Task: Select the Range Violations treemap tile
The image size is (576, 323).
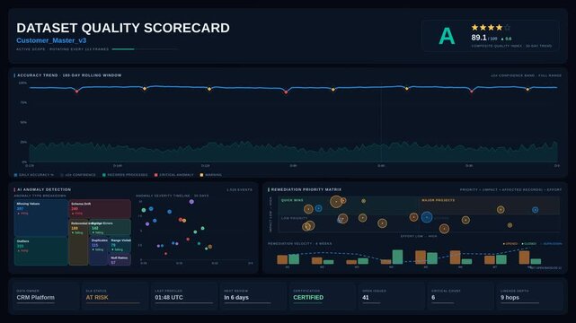Action: coord(120,245)
